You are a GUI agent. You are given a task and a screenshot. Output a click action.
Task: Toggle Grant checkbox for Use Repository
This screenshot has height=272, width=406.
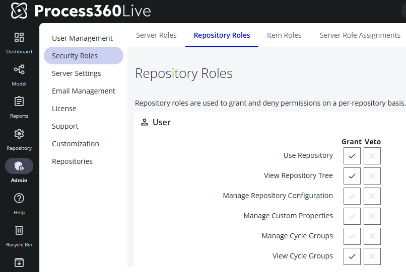pos(352,156)
